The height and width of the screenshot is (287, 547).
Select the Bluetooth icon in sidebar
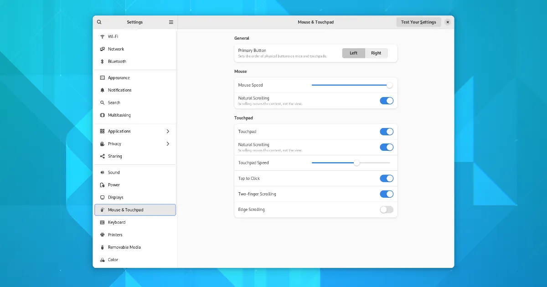click(103, 61)
